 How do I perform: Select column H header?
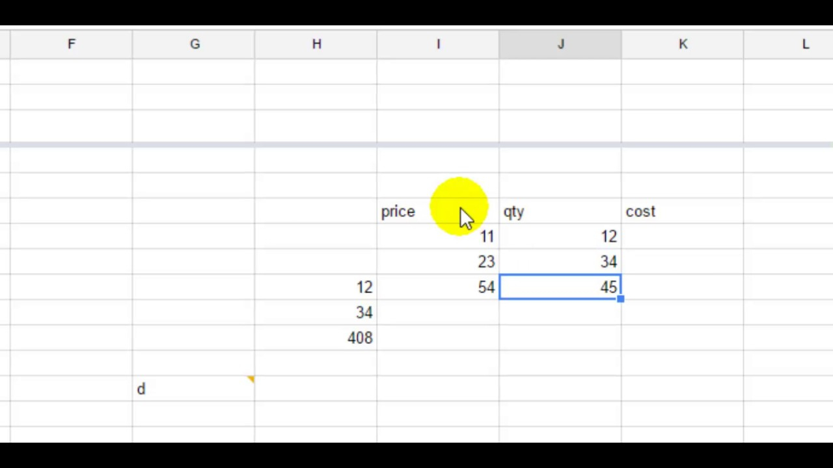point(316,44)
